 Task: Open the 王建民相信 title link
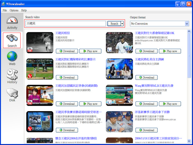click(62, 33)
